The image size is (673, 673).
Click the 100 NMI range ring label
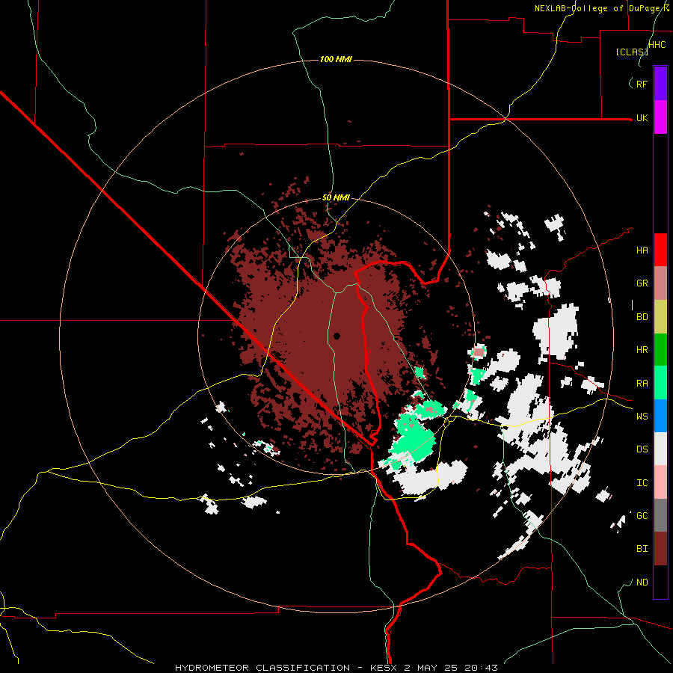click(x=336, y=59)
